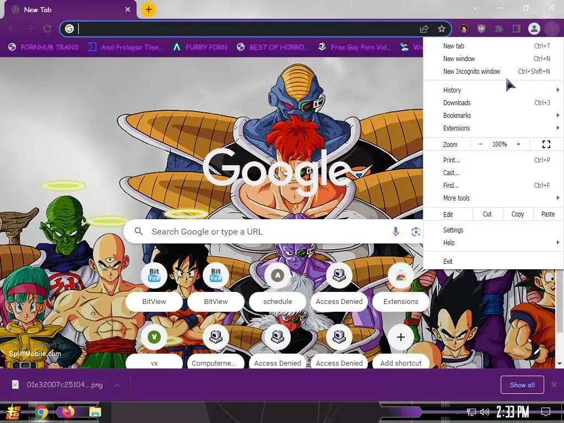
Task: Click the avatar extension icon next to star
Action: 464,29
